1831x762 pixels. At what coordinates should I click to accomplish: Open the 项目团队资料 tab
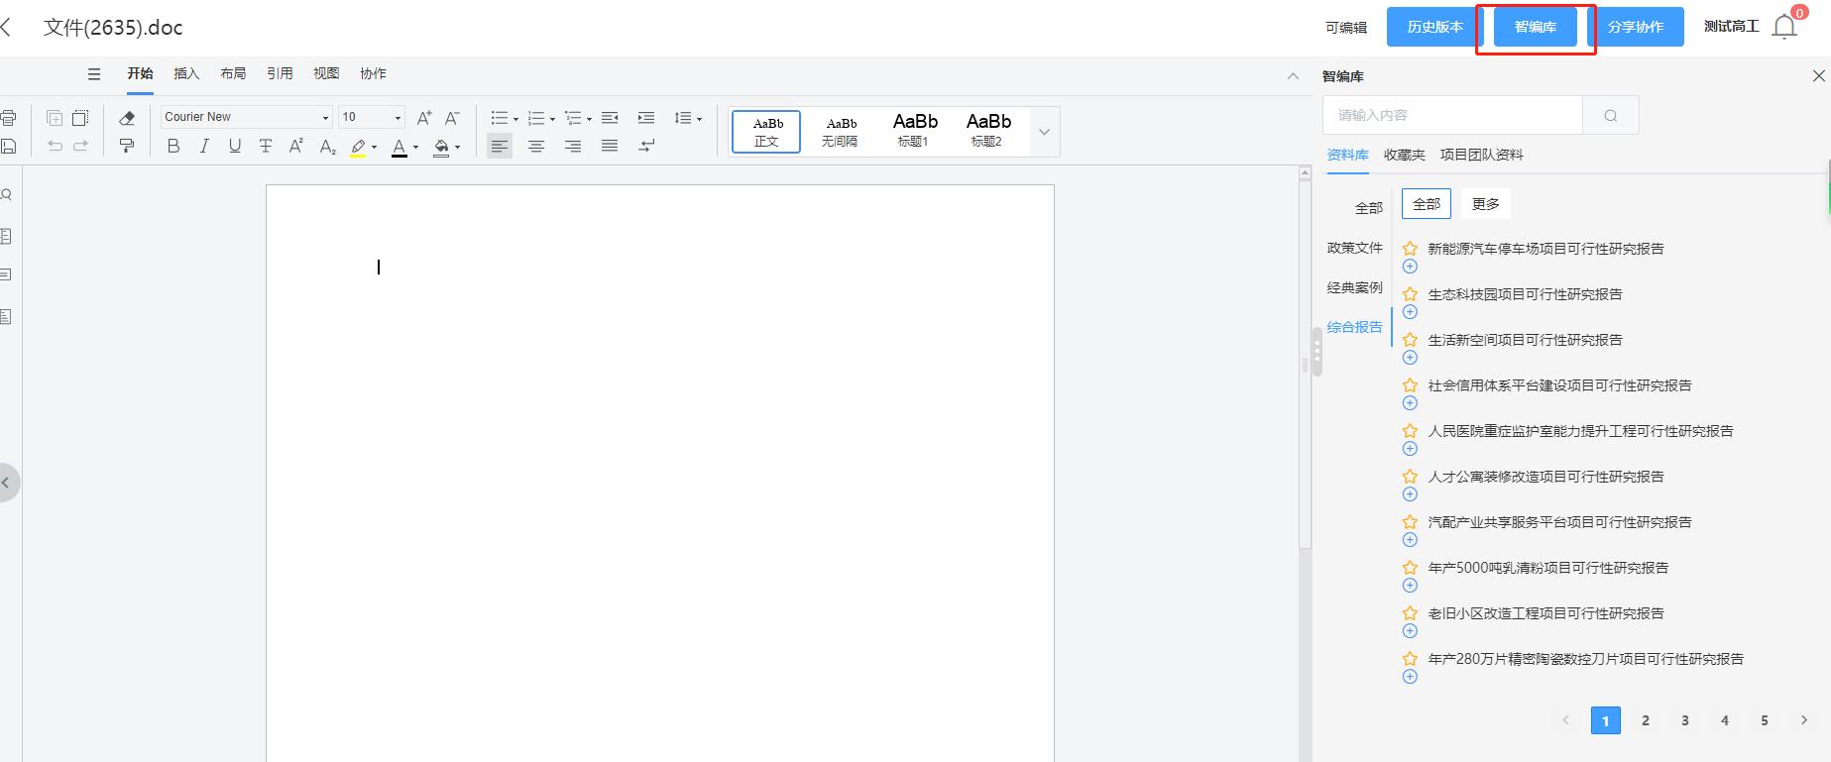(1482, 155)
